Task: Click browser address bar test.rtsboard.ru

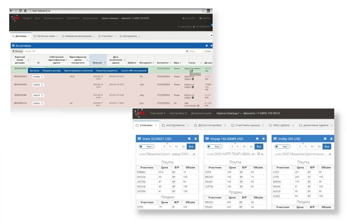Action: coord(115,10)
